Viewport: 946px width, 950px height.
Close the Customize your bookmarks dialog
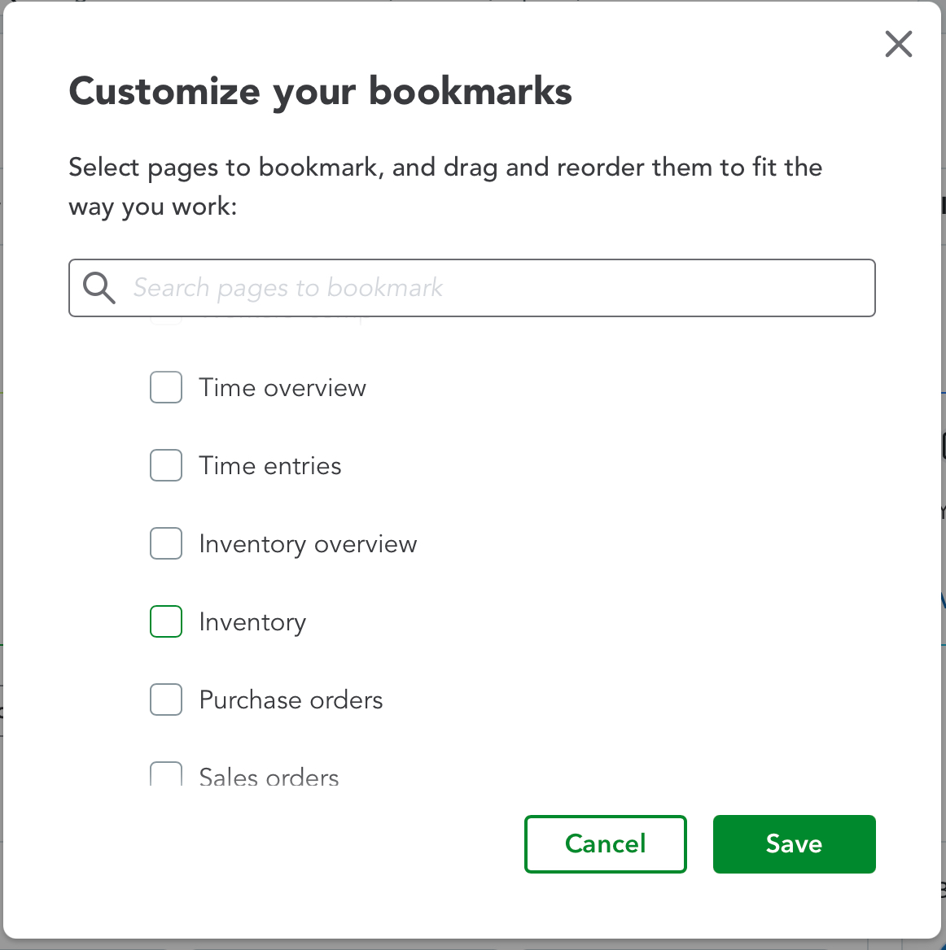click(898, 44)
